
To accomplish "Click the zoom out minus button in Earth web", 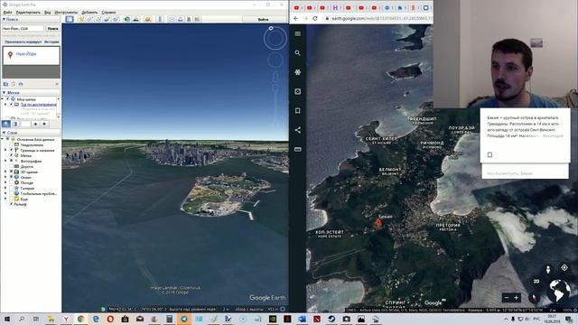I will (x=507, y=297).
